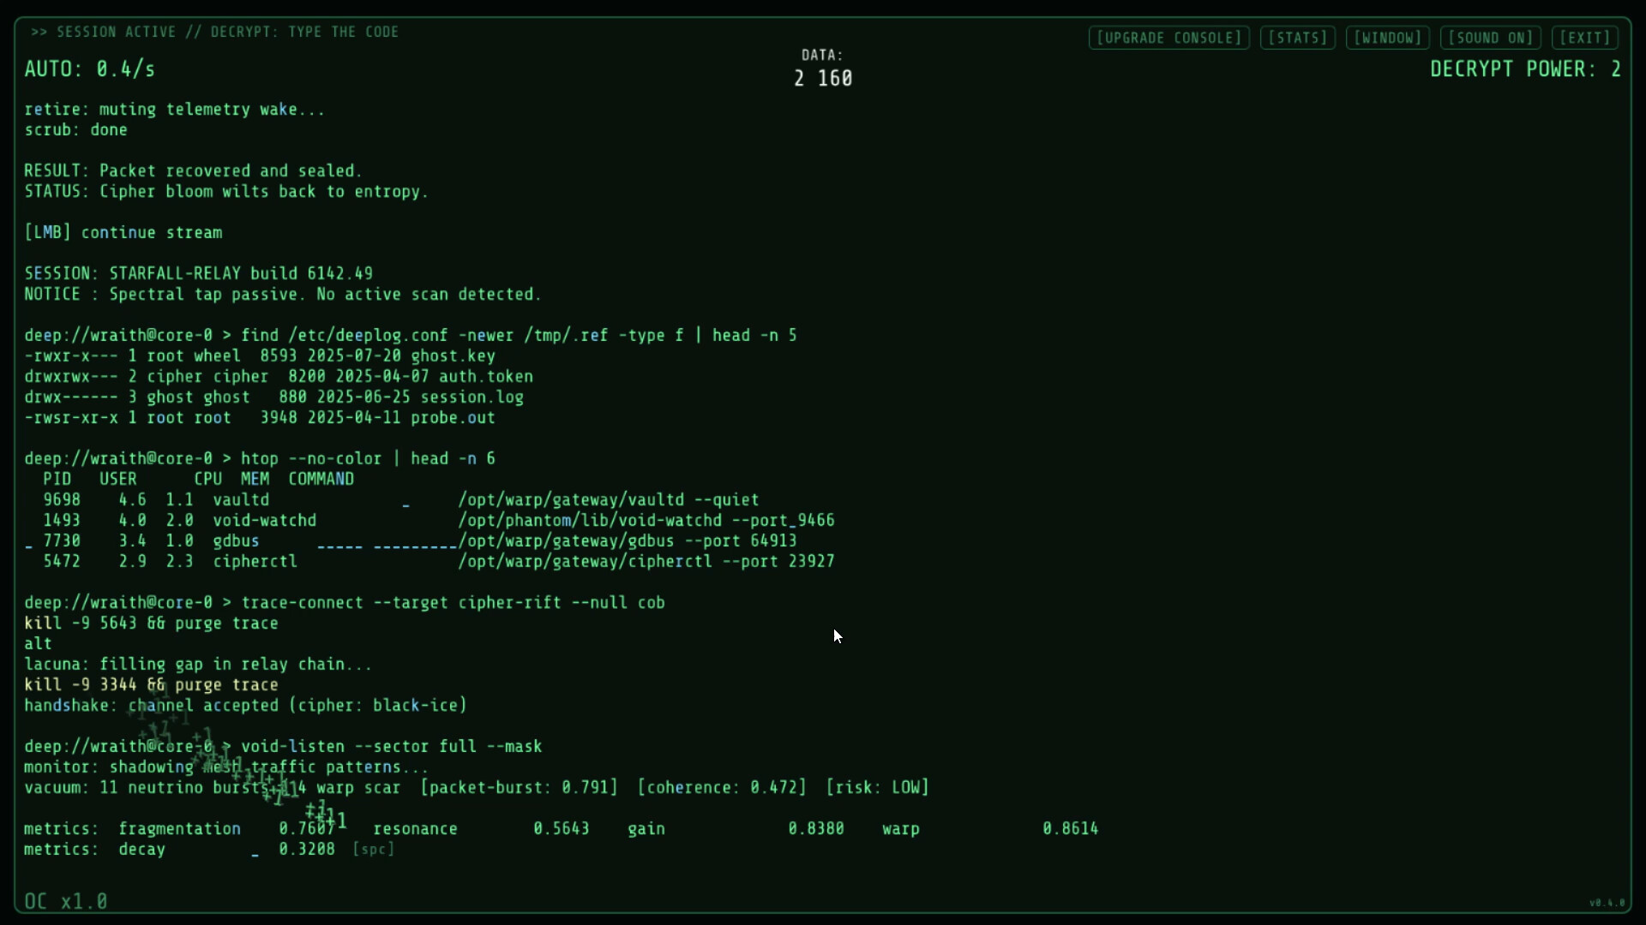This screenshot has width=1646, height=925.
Task: Open the Upgrade Console button
Action: (1168, 38)
